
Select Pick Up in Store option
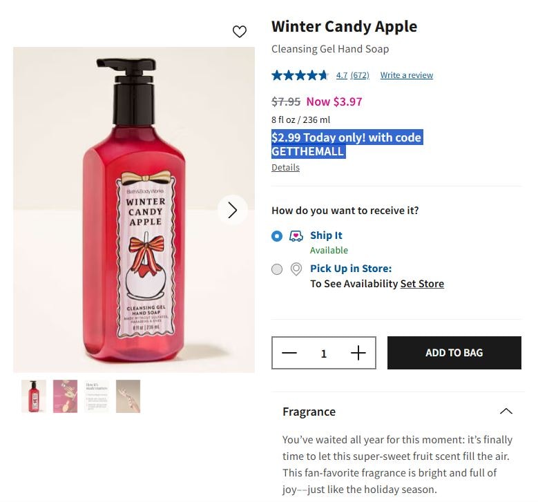tap(277, 269)
